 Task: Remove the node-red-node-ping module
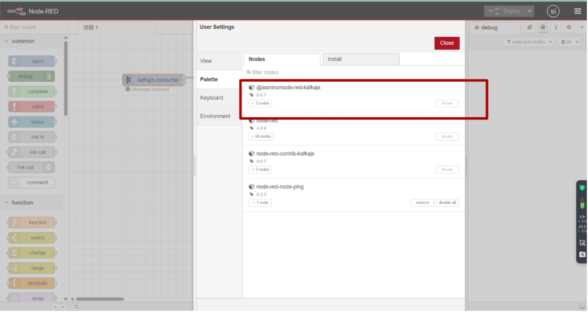(x=422, y=203)
